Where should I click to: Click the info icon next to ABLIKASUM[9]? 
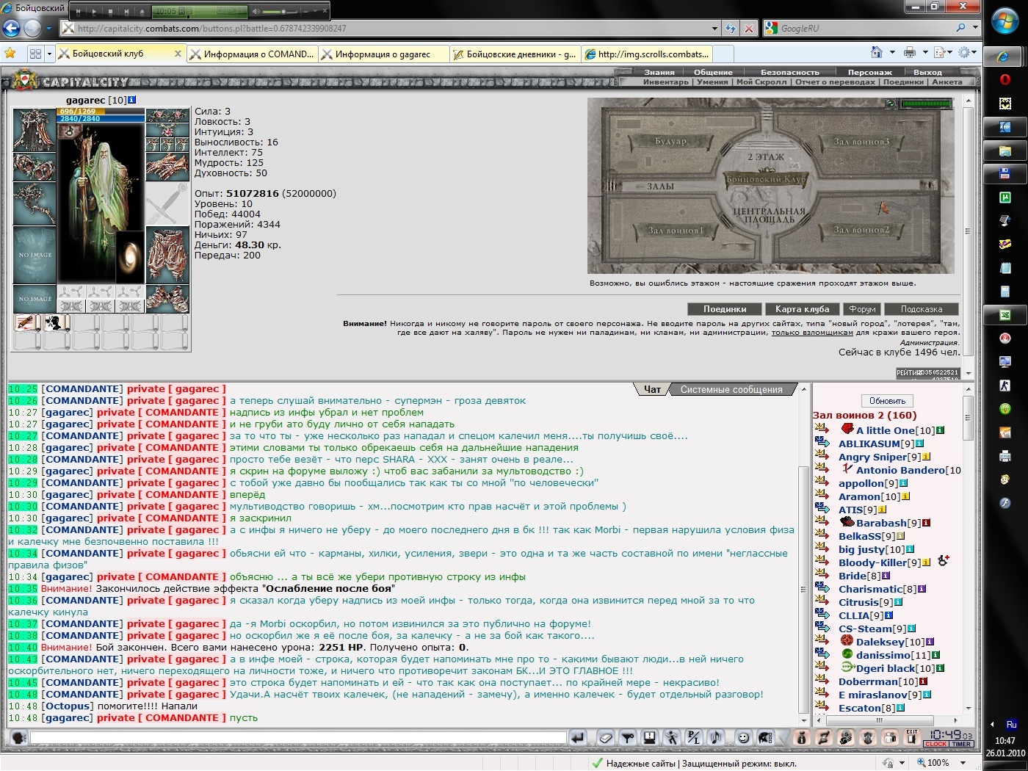click(919, 444)
